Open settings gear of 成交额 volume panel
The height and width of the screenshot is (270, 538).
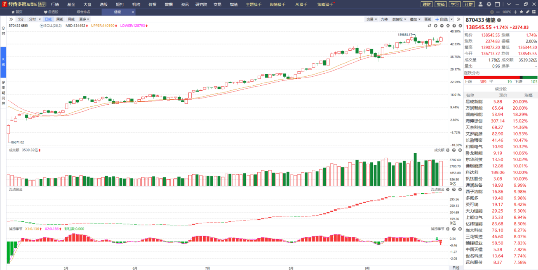pos(448,150)
